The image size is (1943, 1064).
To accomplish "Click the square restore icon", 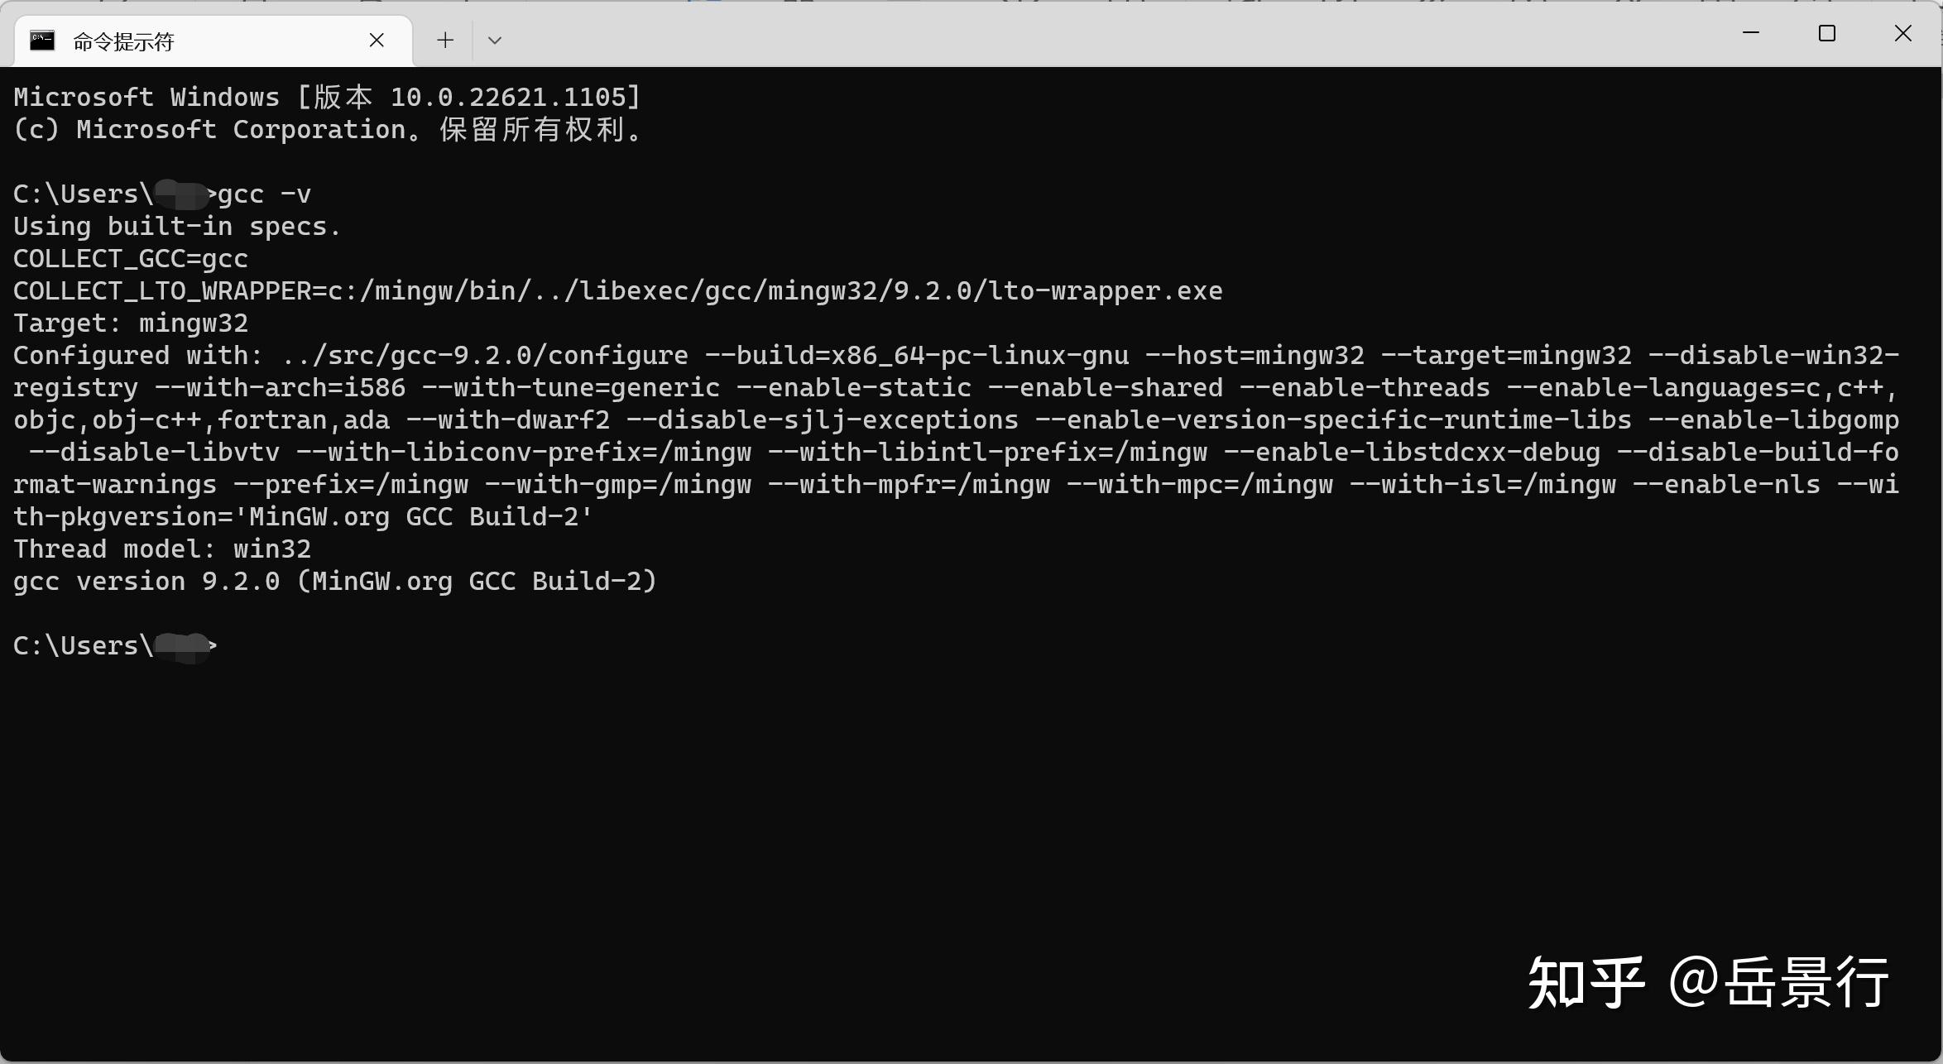I will pos(1827,33).
